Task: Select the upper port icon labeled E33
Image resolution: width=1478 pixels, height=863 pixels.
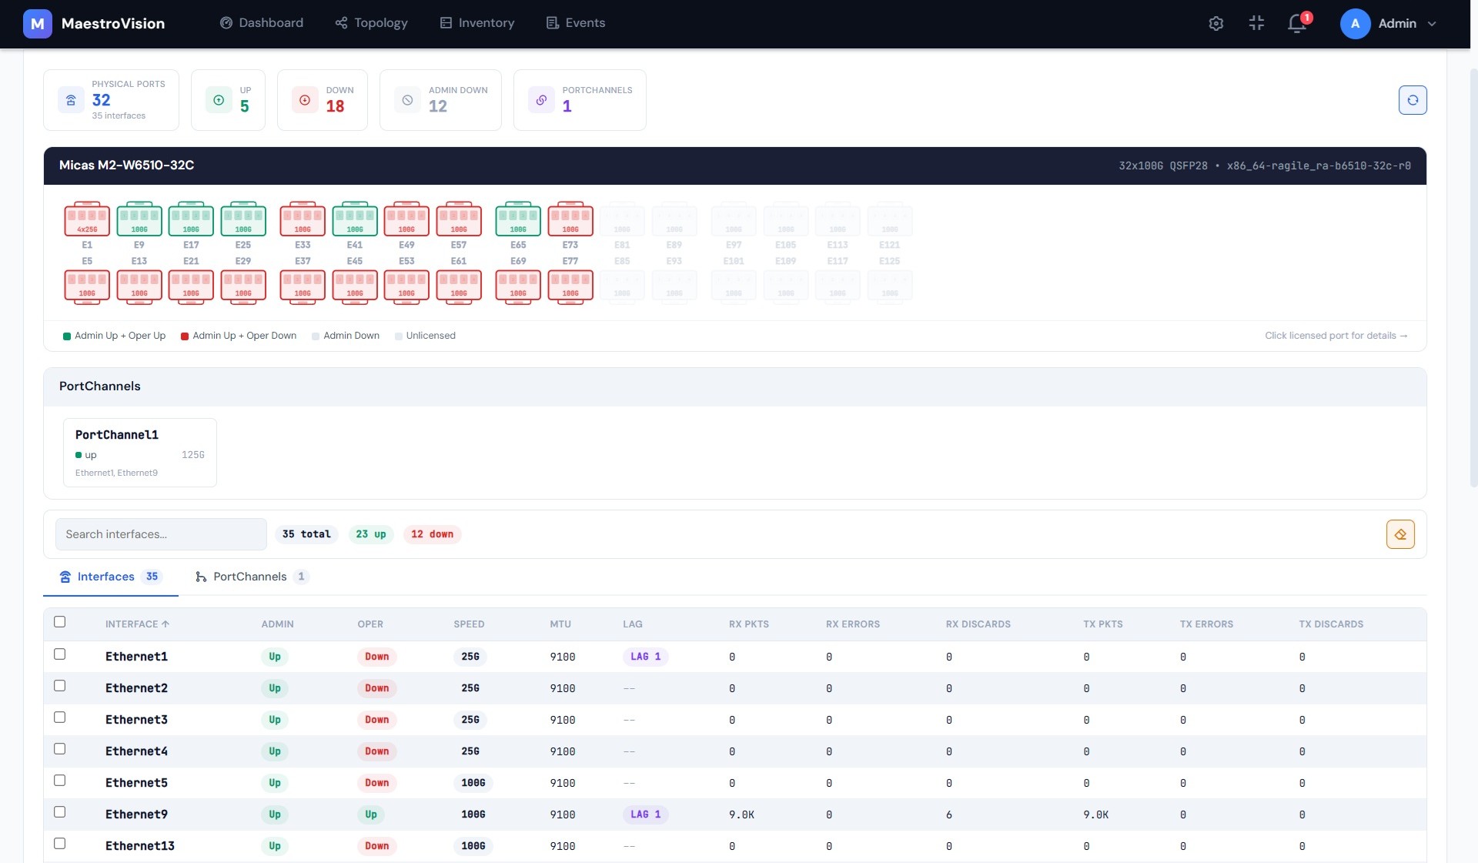Action: coord(303,219)
